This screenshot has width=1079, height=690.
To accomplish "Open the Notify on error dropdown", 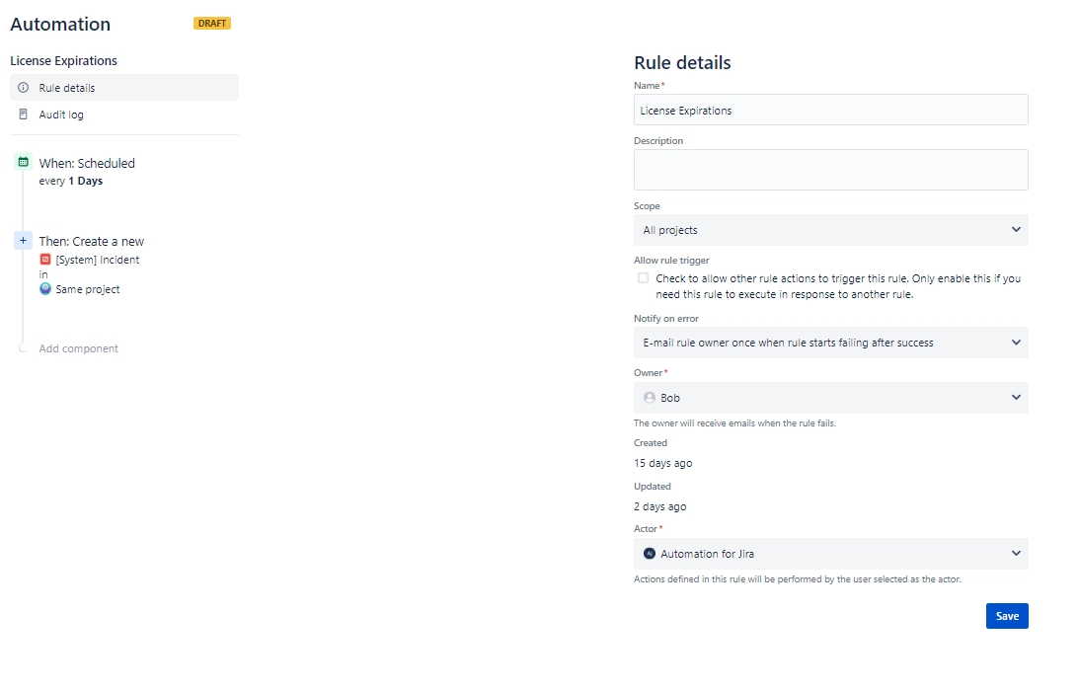I will (830, 343).
